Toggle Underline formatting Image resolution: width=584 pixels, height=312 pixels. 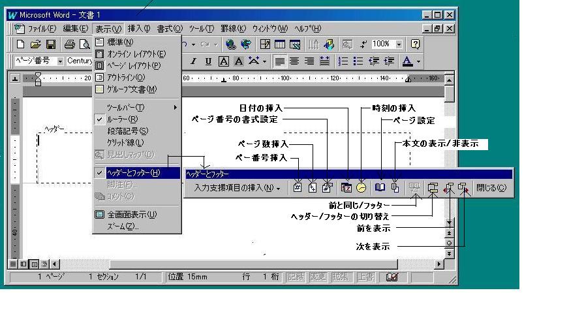pyautogui.click(x=208, y=61)
